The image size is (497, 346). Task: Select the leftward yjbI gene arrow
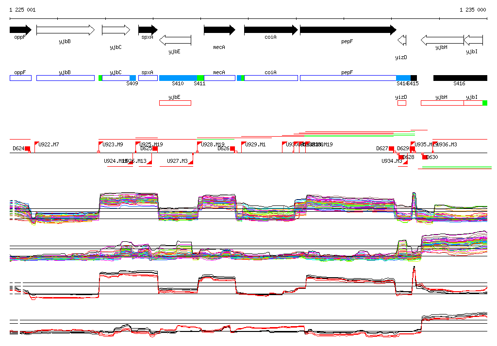click(x=473, y=40)
